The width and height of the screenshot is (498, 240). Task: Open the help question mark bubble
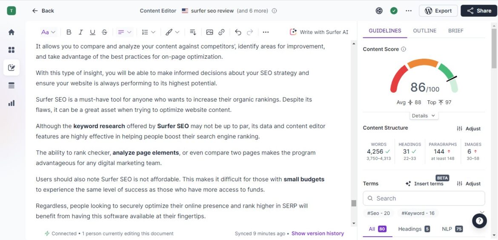(479, 220)
